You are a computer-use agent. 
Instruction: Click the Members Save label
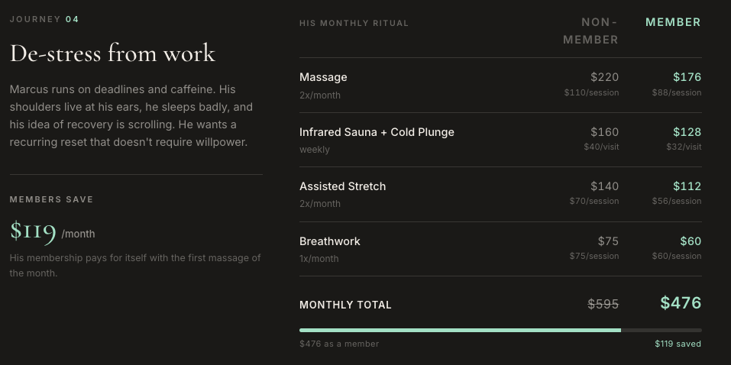[x=51, y=199]
